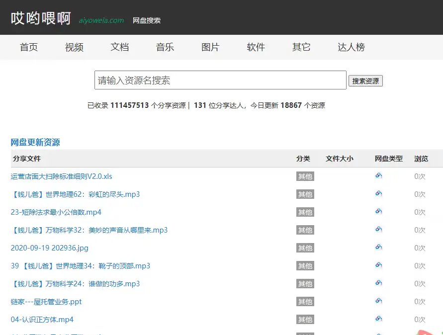Click the netdisk icon for 2020-09-19 202936.jpg

pos(378,247)
